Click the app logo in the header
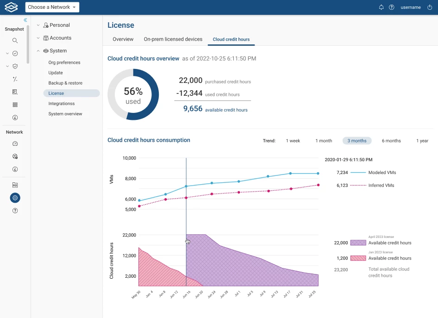 pyautogui.click(x=11, y=7)
